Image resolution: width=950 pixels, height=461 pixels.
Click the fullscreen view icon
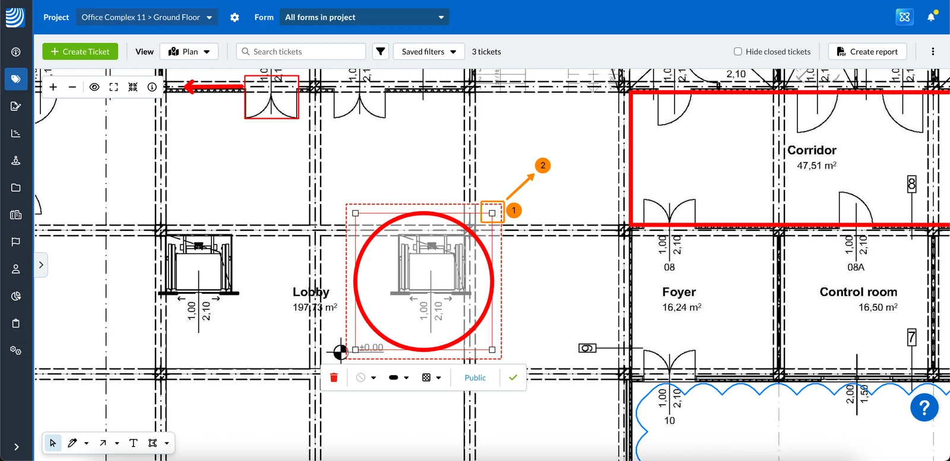pos(113,87)
